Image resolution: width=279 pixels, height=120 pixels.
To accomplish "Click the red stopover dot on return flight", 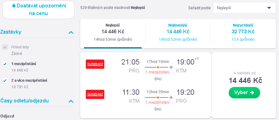I will tap(158, 97).
